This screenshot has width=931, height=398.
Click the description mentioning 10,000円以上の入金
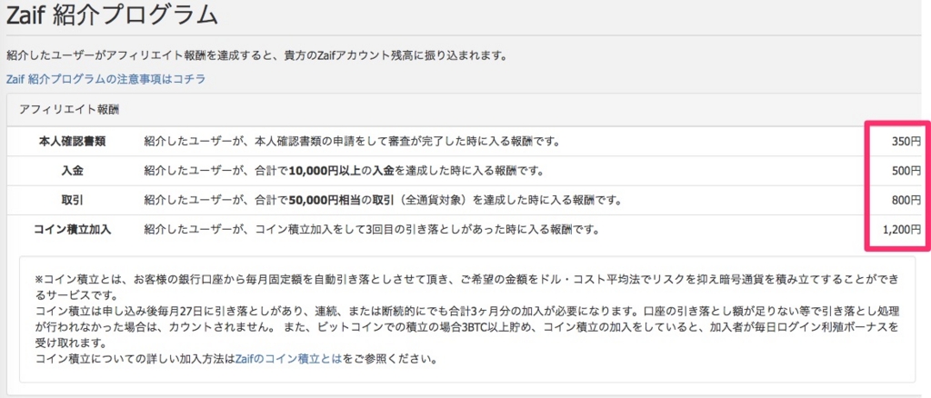(x=344, y=171)
